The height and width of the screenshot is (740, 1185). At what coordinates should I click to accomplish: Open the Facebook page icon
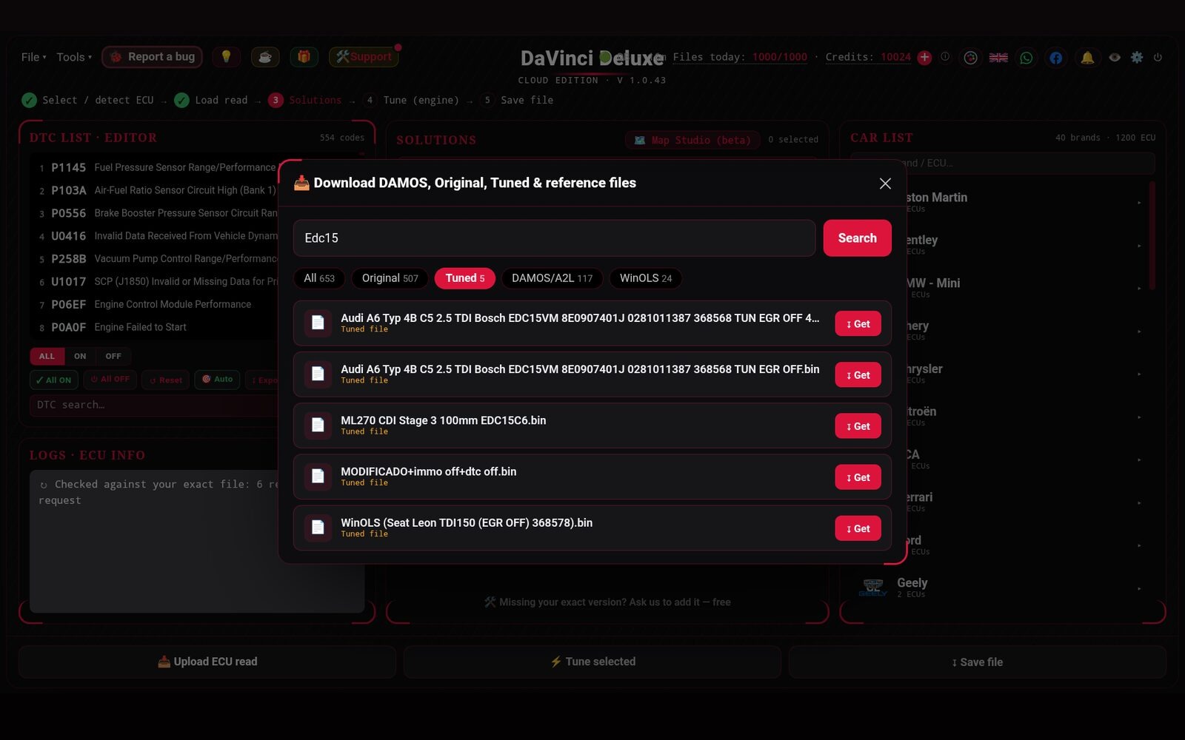click(1055, 57)
